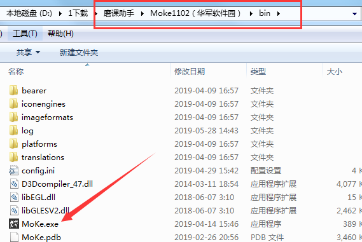The height and width of the screenshot is (242, 362).
Task: Select the file name libGLESV2.dll
Action: click(45, 211)
